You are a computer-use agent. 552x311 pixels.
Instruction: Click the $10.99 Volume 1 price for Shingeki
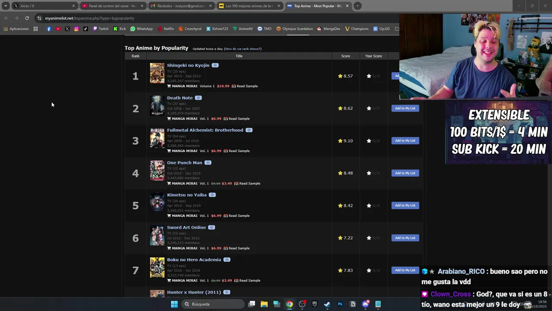pos(223,86)
